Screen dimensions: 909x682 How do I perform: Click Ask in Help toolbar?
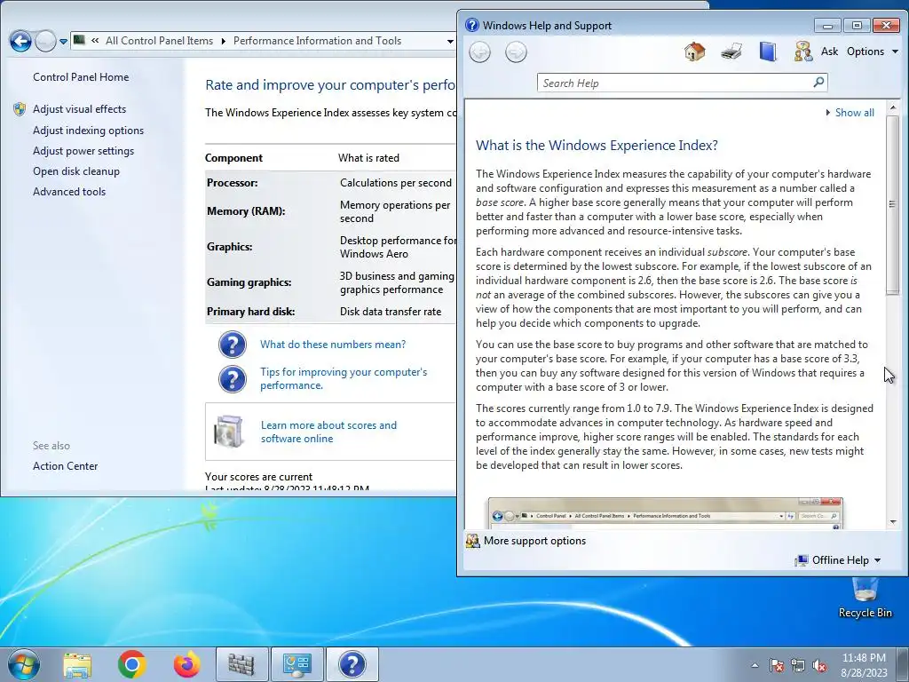(x=830, y=52)
